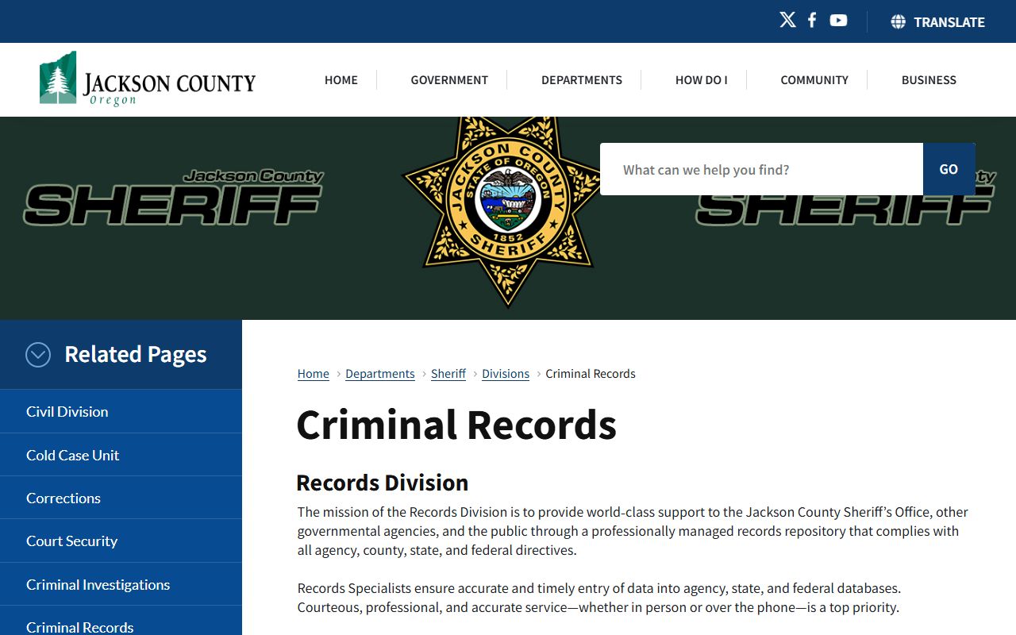Click the Records Division heading
The image size is (1016, 635).
click(383, 483)
